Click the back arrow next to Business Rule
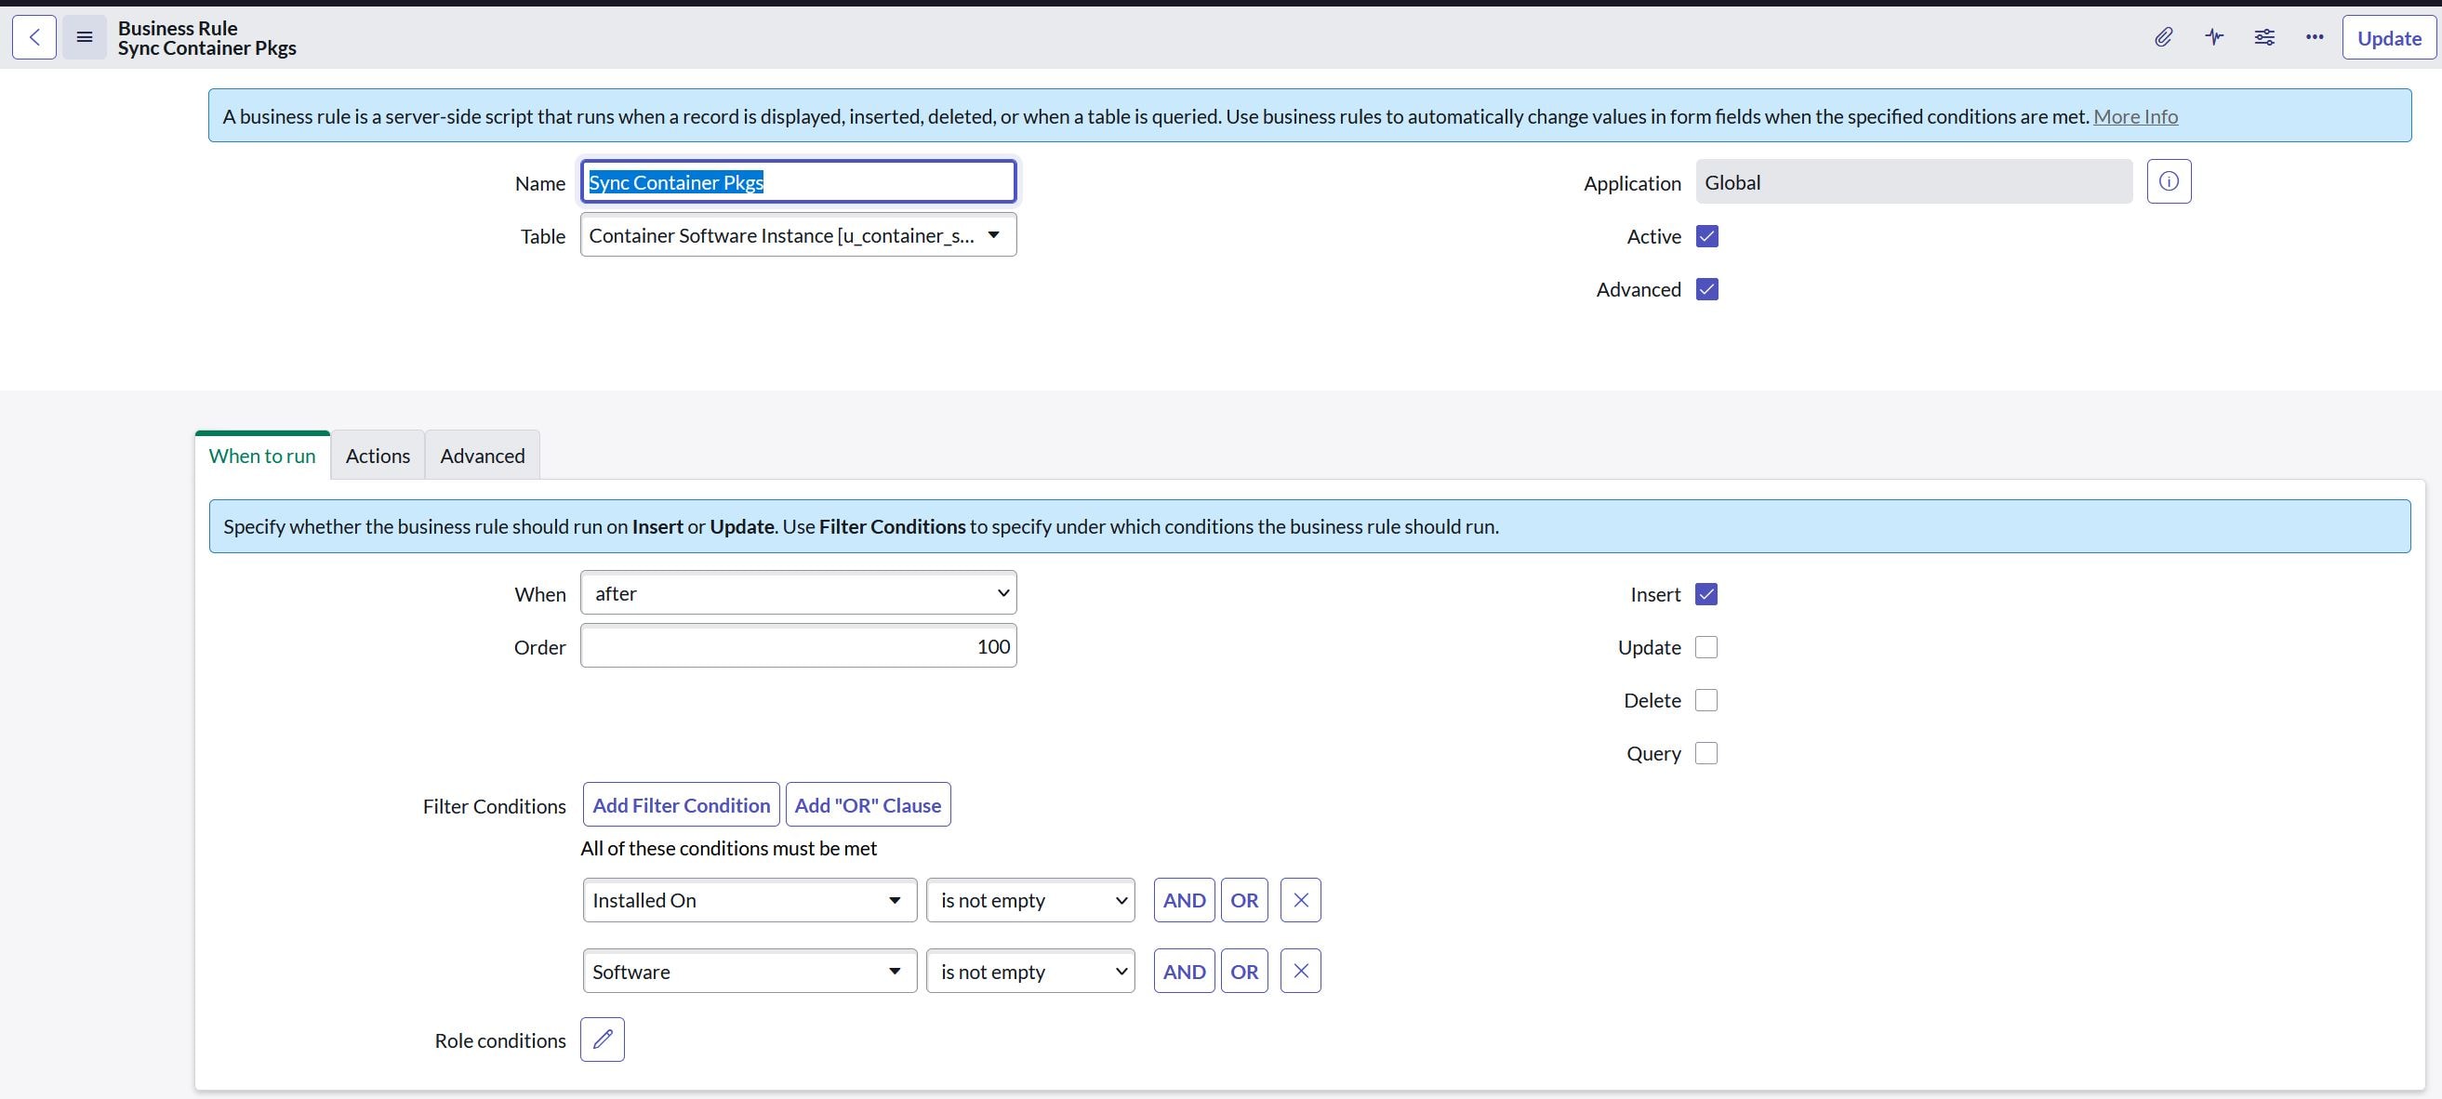 33,37
